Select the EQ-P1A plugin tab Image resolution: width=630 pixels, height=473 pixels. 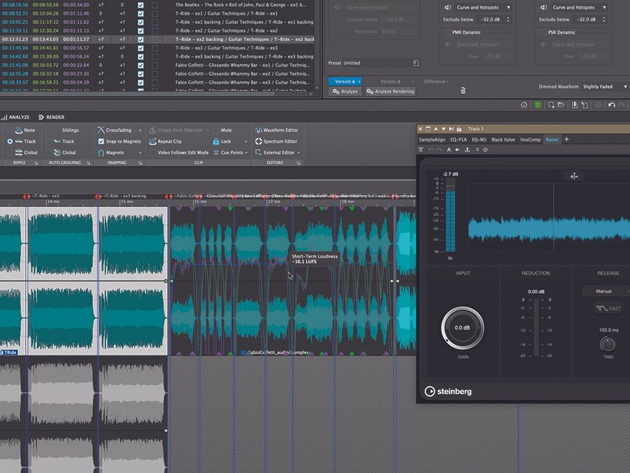pos(459,139)
